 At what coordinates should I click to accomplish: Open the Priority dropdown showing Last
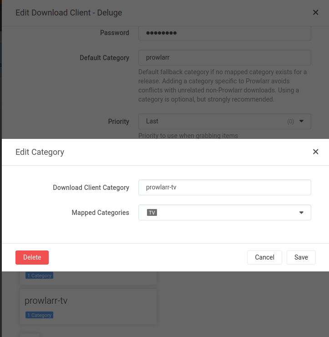click(x=225, y=122)
